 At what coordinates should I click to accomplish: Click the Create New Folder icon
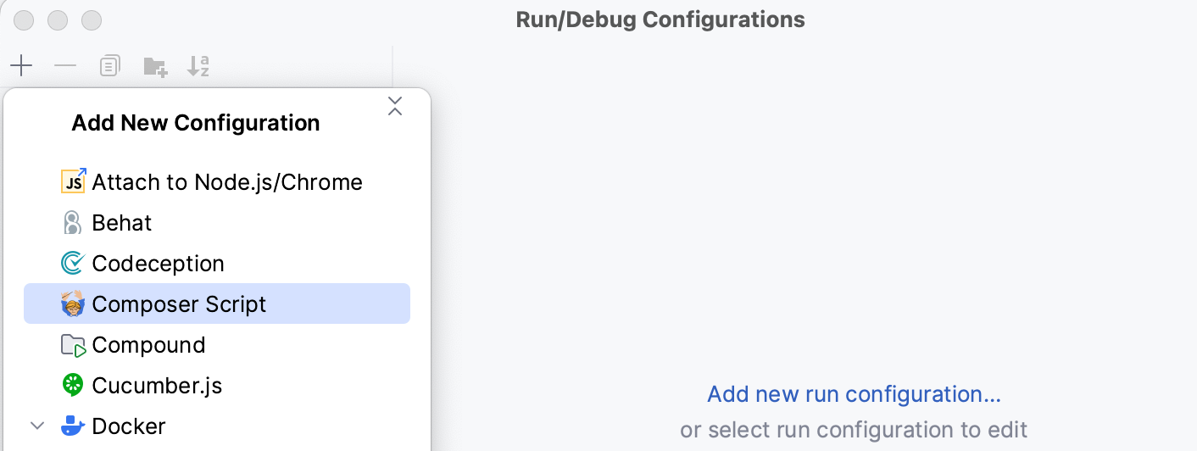[155, 67]
